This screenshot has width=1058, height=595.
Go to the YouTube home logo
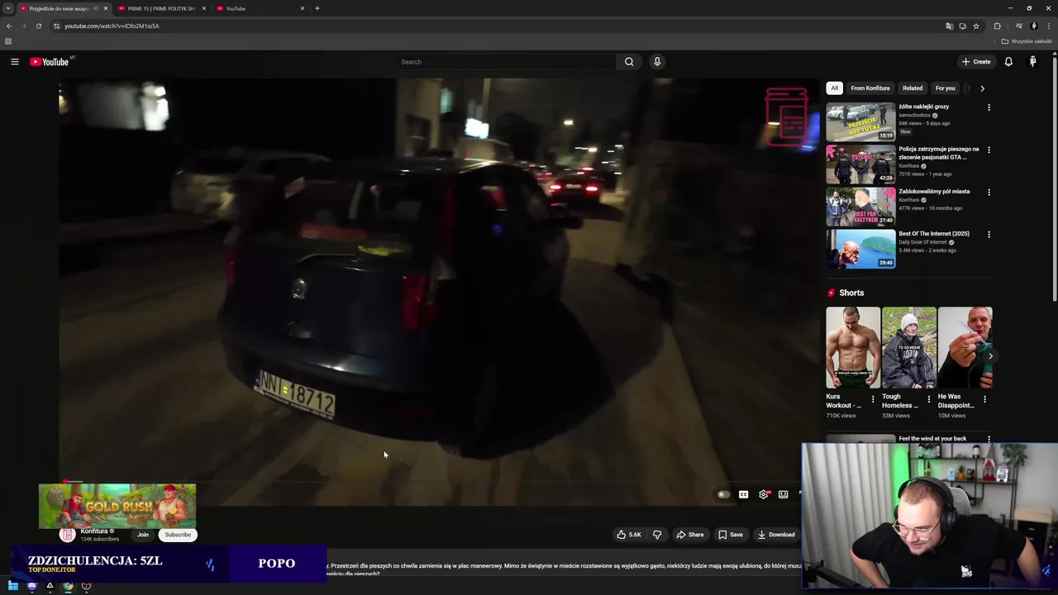50,62
